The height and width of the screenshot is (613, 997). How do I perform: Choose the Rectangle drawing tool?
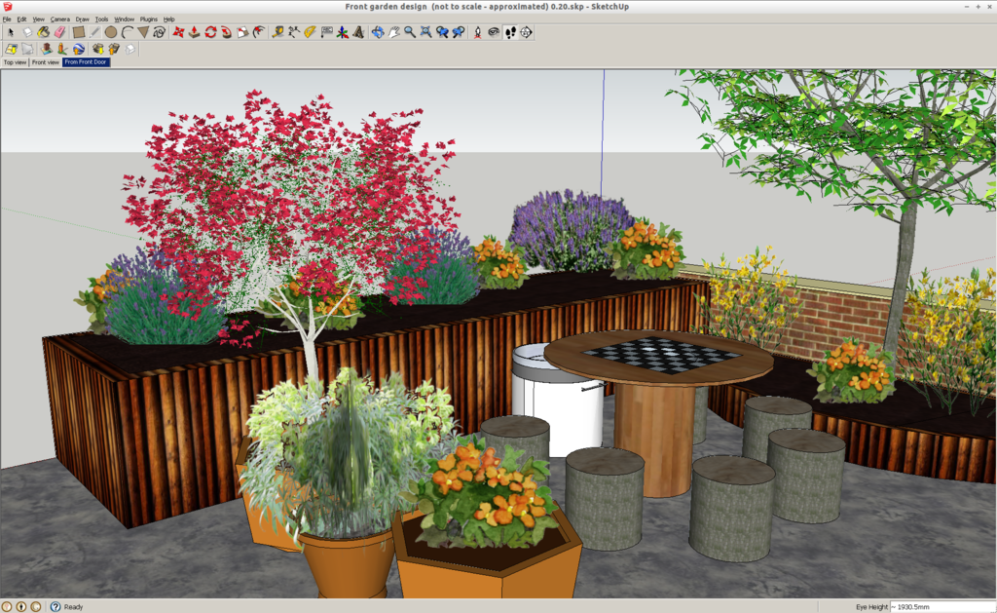coord(79,32)
